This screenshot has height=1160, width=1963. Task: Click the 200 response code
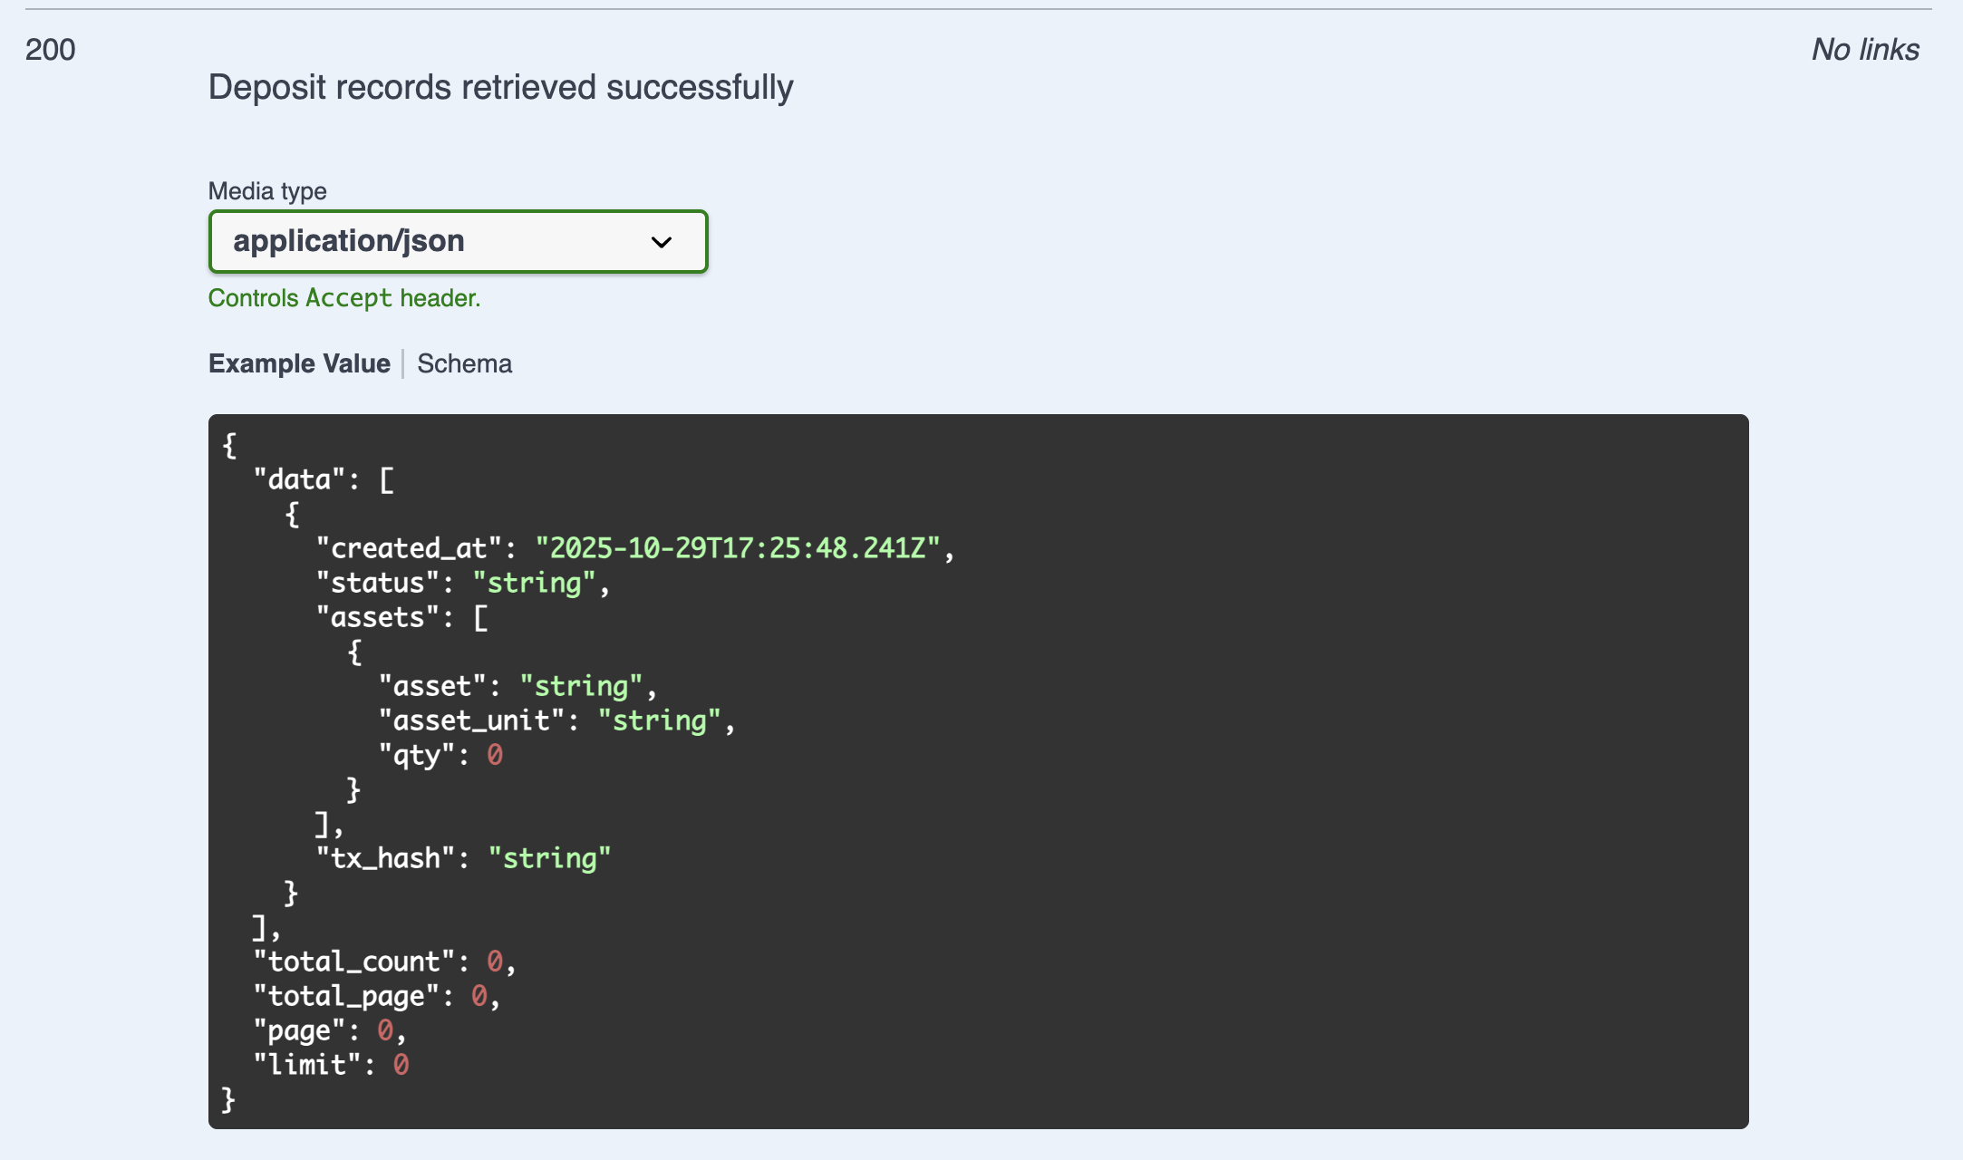click(50, 50)
